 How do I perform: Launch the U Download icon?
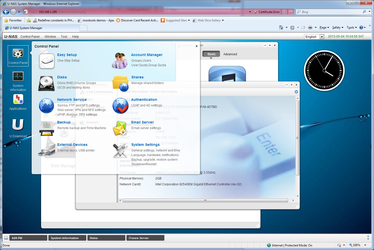click(18, 128)
